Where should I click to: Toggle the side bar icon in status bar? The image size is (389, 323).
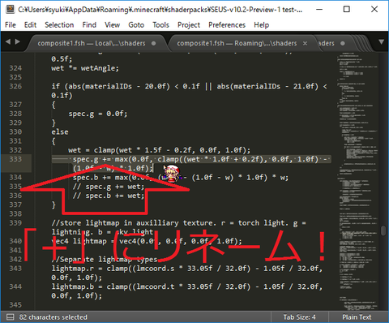[10, 317]
